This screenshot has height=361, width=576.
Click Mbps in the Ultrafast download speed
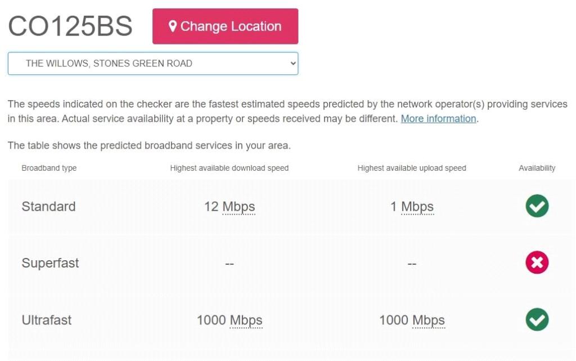pyautogui.click(x=246, y=320)
